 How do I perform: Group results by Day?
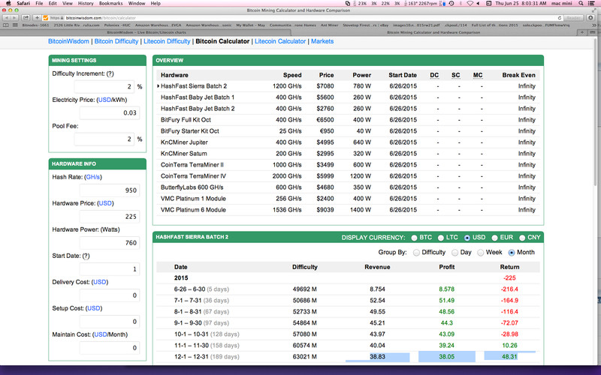tap(455, 253)
